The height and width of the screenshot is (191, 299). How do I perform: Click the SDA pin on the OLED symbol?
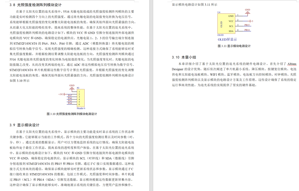click(231, 31)
